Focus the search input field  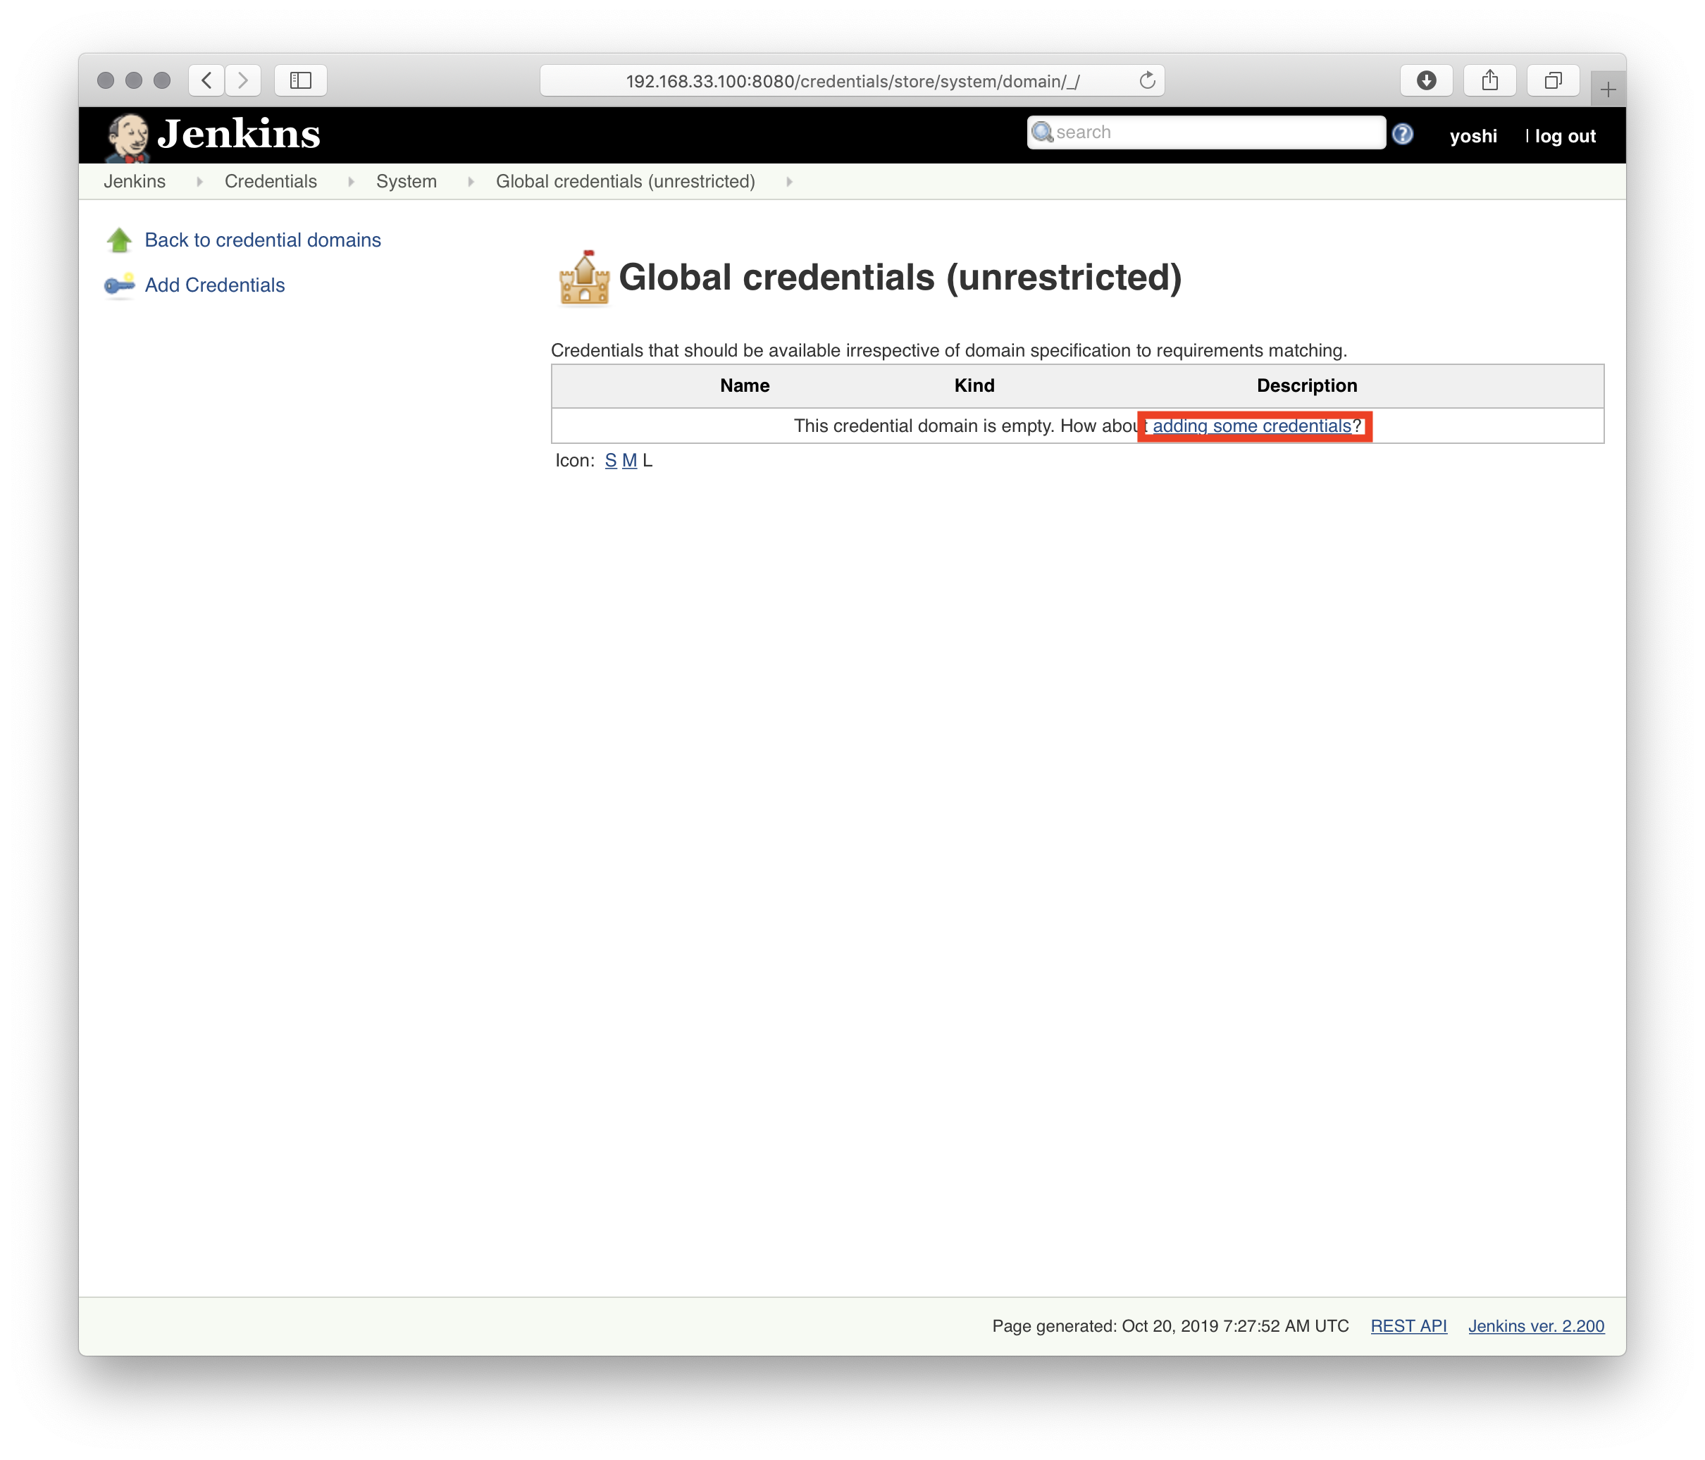pyautogui.click(x=1206, y=132)
